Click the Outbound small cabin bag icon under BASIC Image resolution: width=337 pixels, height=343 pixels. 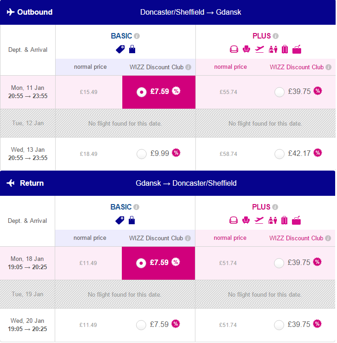(132, 49)
